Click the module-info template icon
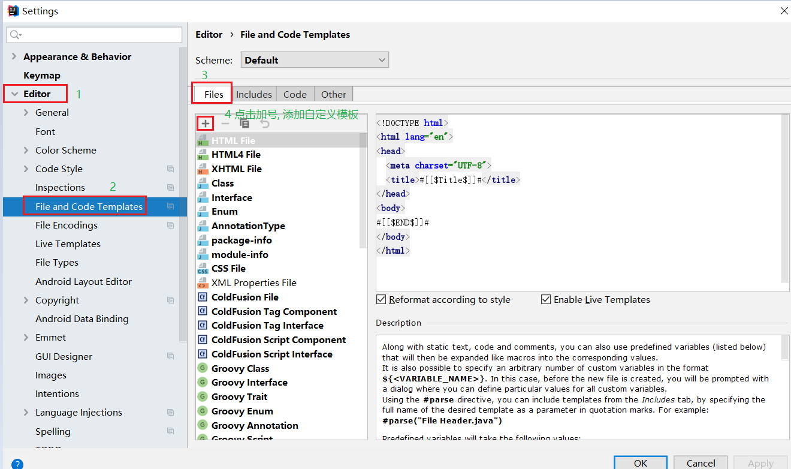Image resolution: width=791 pixels, height=469 pixels. pos(203,254)
